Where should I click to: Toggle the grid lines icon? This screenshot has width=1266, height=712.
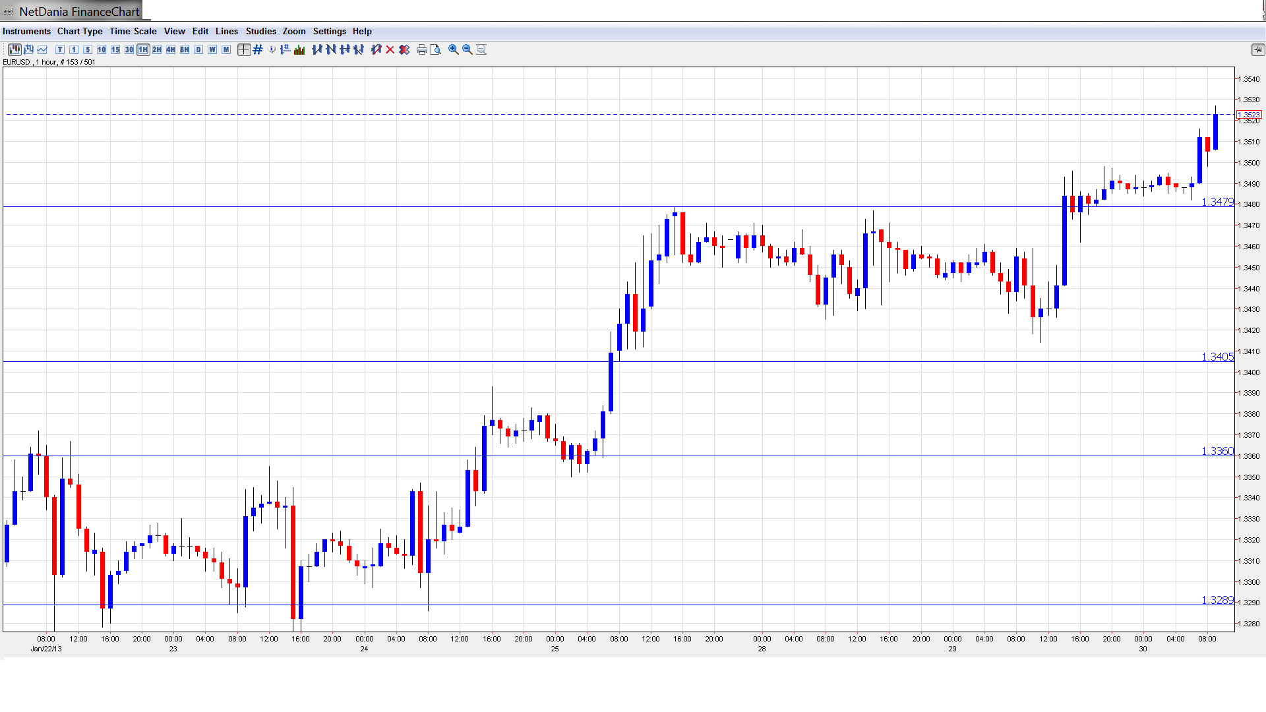click(258, 49)
